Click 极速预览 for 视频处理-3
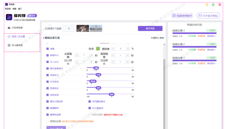227x129 pixels. point(202,36)
